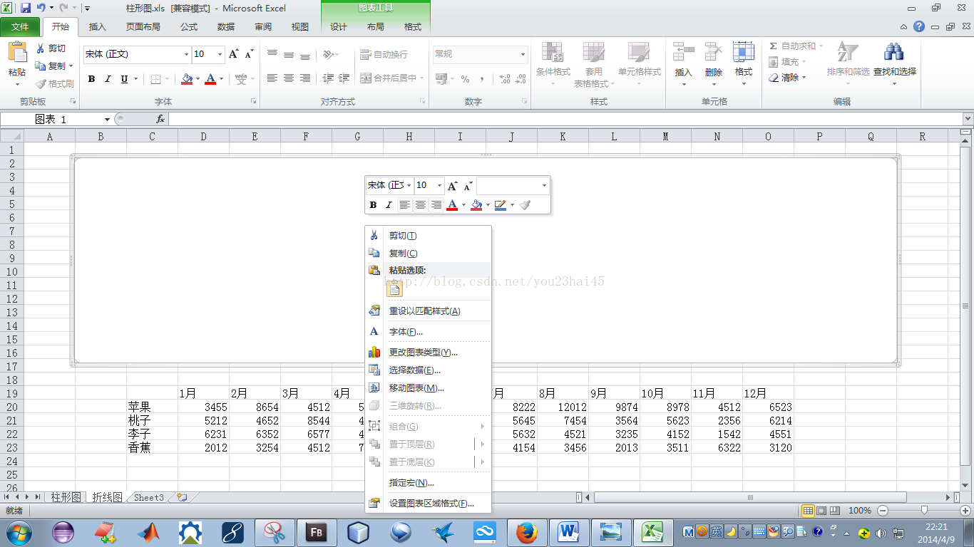Open Word from the taskbar
This screenshot has height=547, width=974.
pyautogui.click(x=568, y=532)
